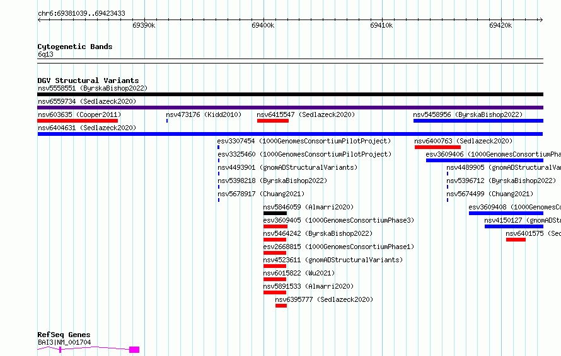
Task: Select nsv5464242 (ByrskaBishop2022) variant label
Action: [x=318, y=233]
